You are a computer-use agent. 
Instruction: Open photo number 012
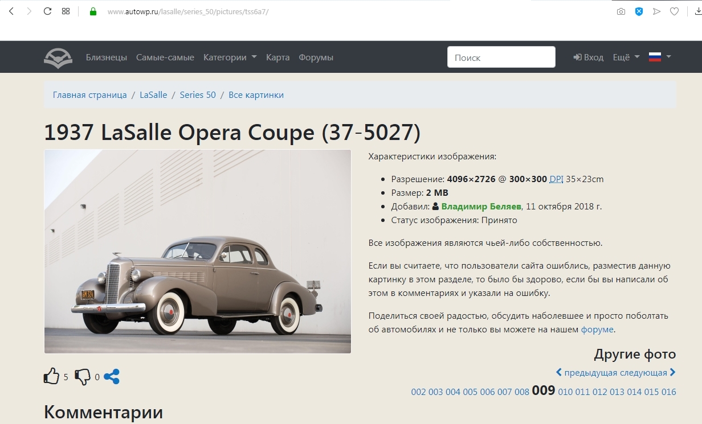click(x=600, y=392)
